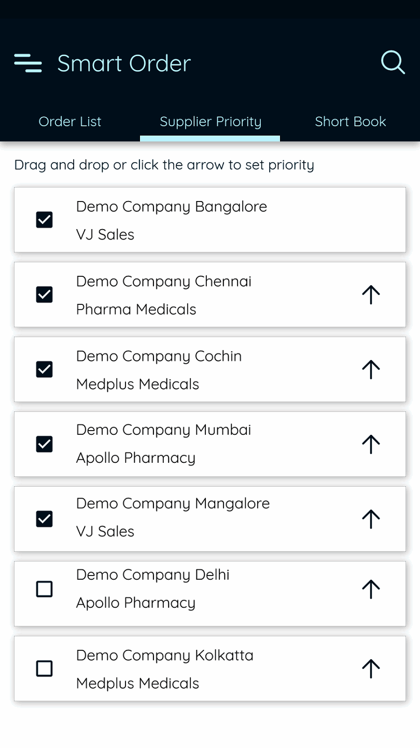420x748 pixels.
Task: Open the Short Book tab
Action: pos(351,122)
